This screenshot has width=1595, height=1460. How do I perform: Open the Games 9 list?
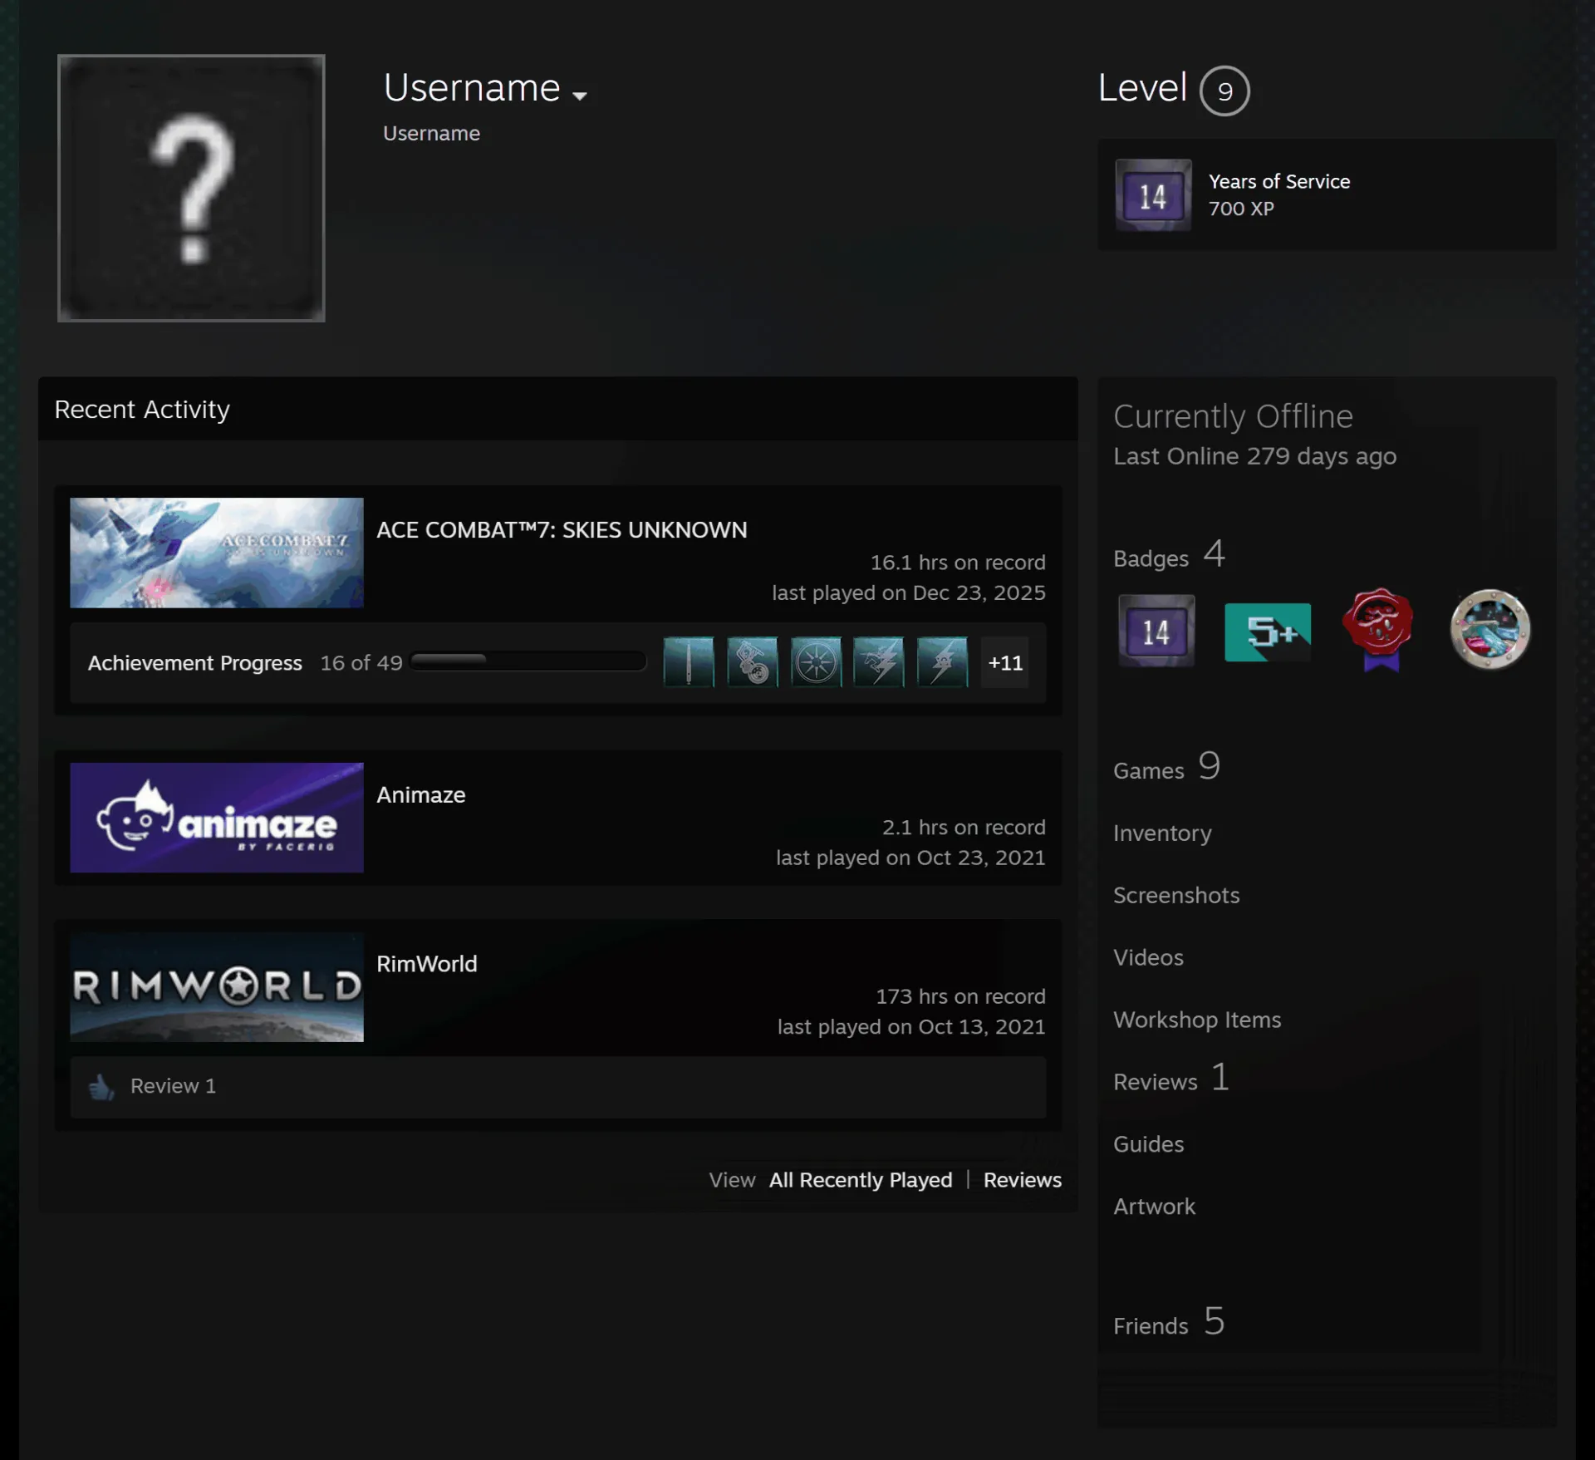(x=1167, y=768)
